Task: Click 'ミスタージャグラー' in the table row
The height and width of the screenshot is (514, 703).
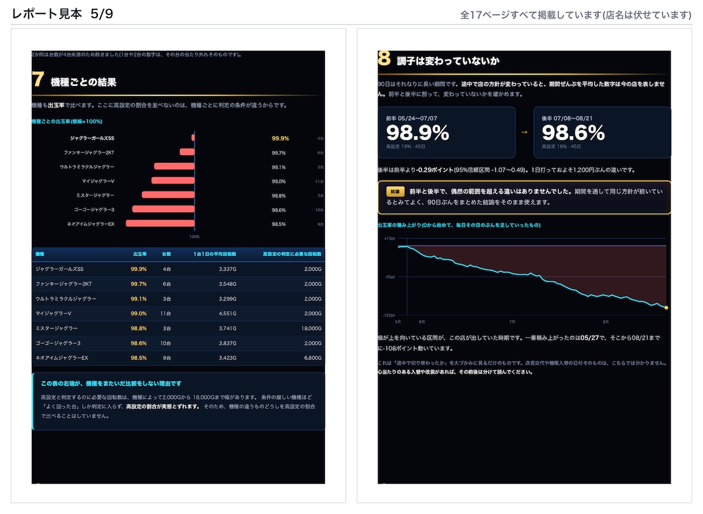Action: pos(56,328)
